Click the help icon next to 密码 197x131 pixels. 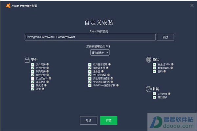(x=164, y=71)
